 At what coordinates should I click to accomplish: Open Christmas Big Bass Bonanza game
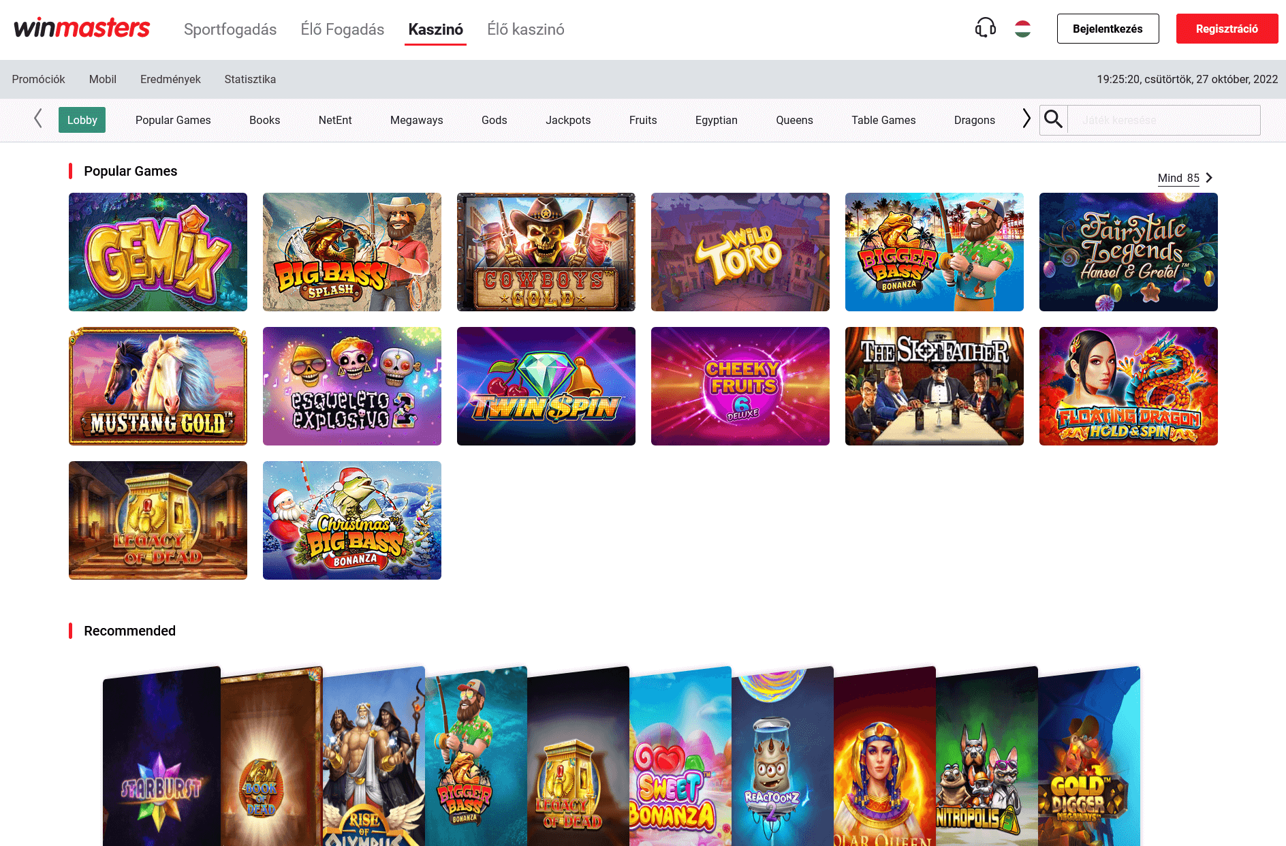[x=352, y=520]
